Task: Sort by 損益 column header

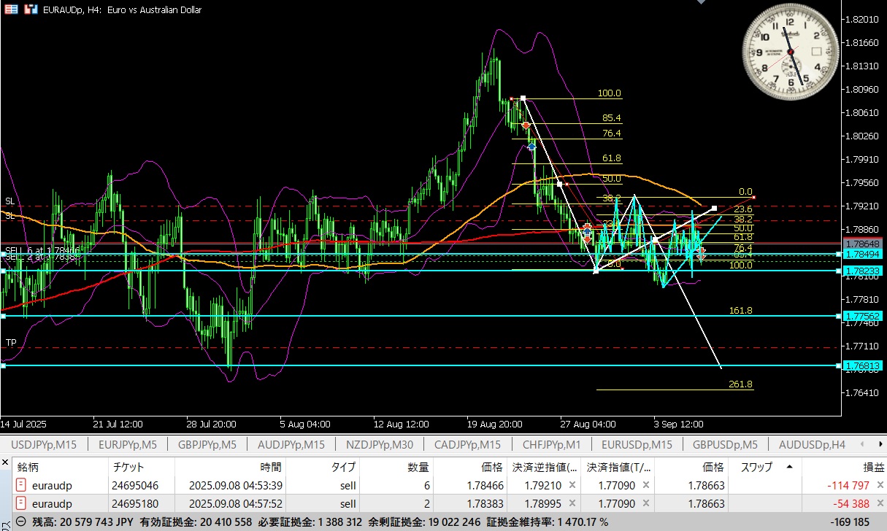Action: (x=844, y=467)
